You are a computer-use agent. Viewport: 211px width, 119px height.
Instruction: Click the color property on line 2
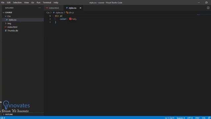(x=63, y=19)
